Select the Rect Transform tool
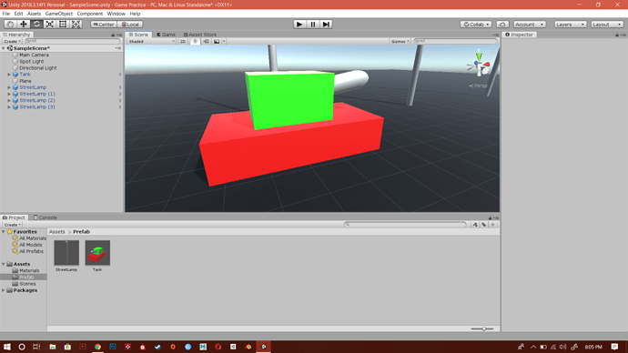The image size is (628, 353). tap(63, 25)
